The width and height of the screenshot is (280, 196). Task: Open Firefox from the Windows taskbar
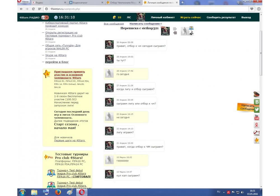(x=58, y=192)
